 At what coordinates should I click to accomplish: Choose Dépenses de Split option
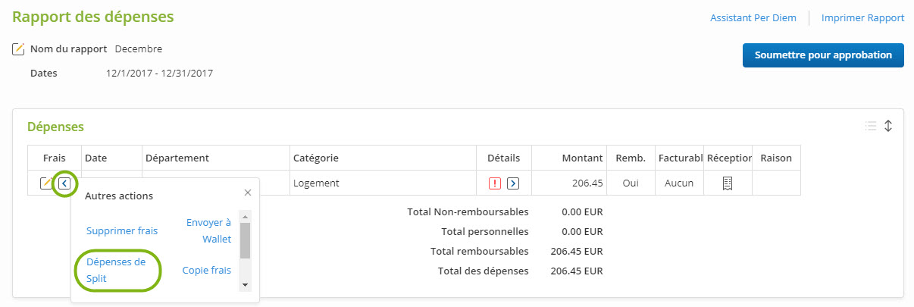tap(117, 270)
